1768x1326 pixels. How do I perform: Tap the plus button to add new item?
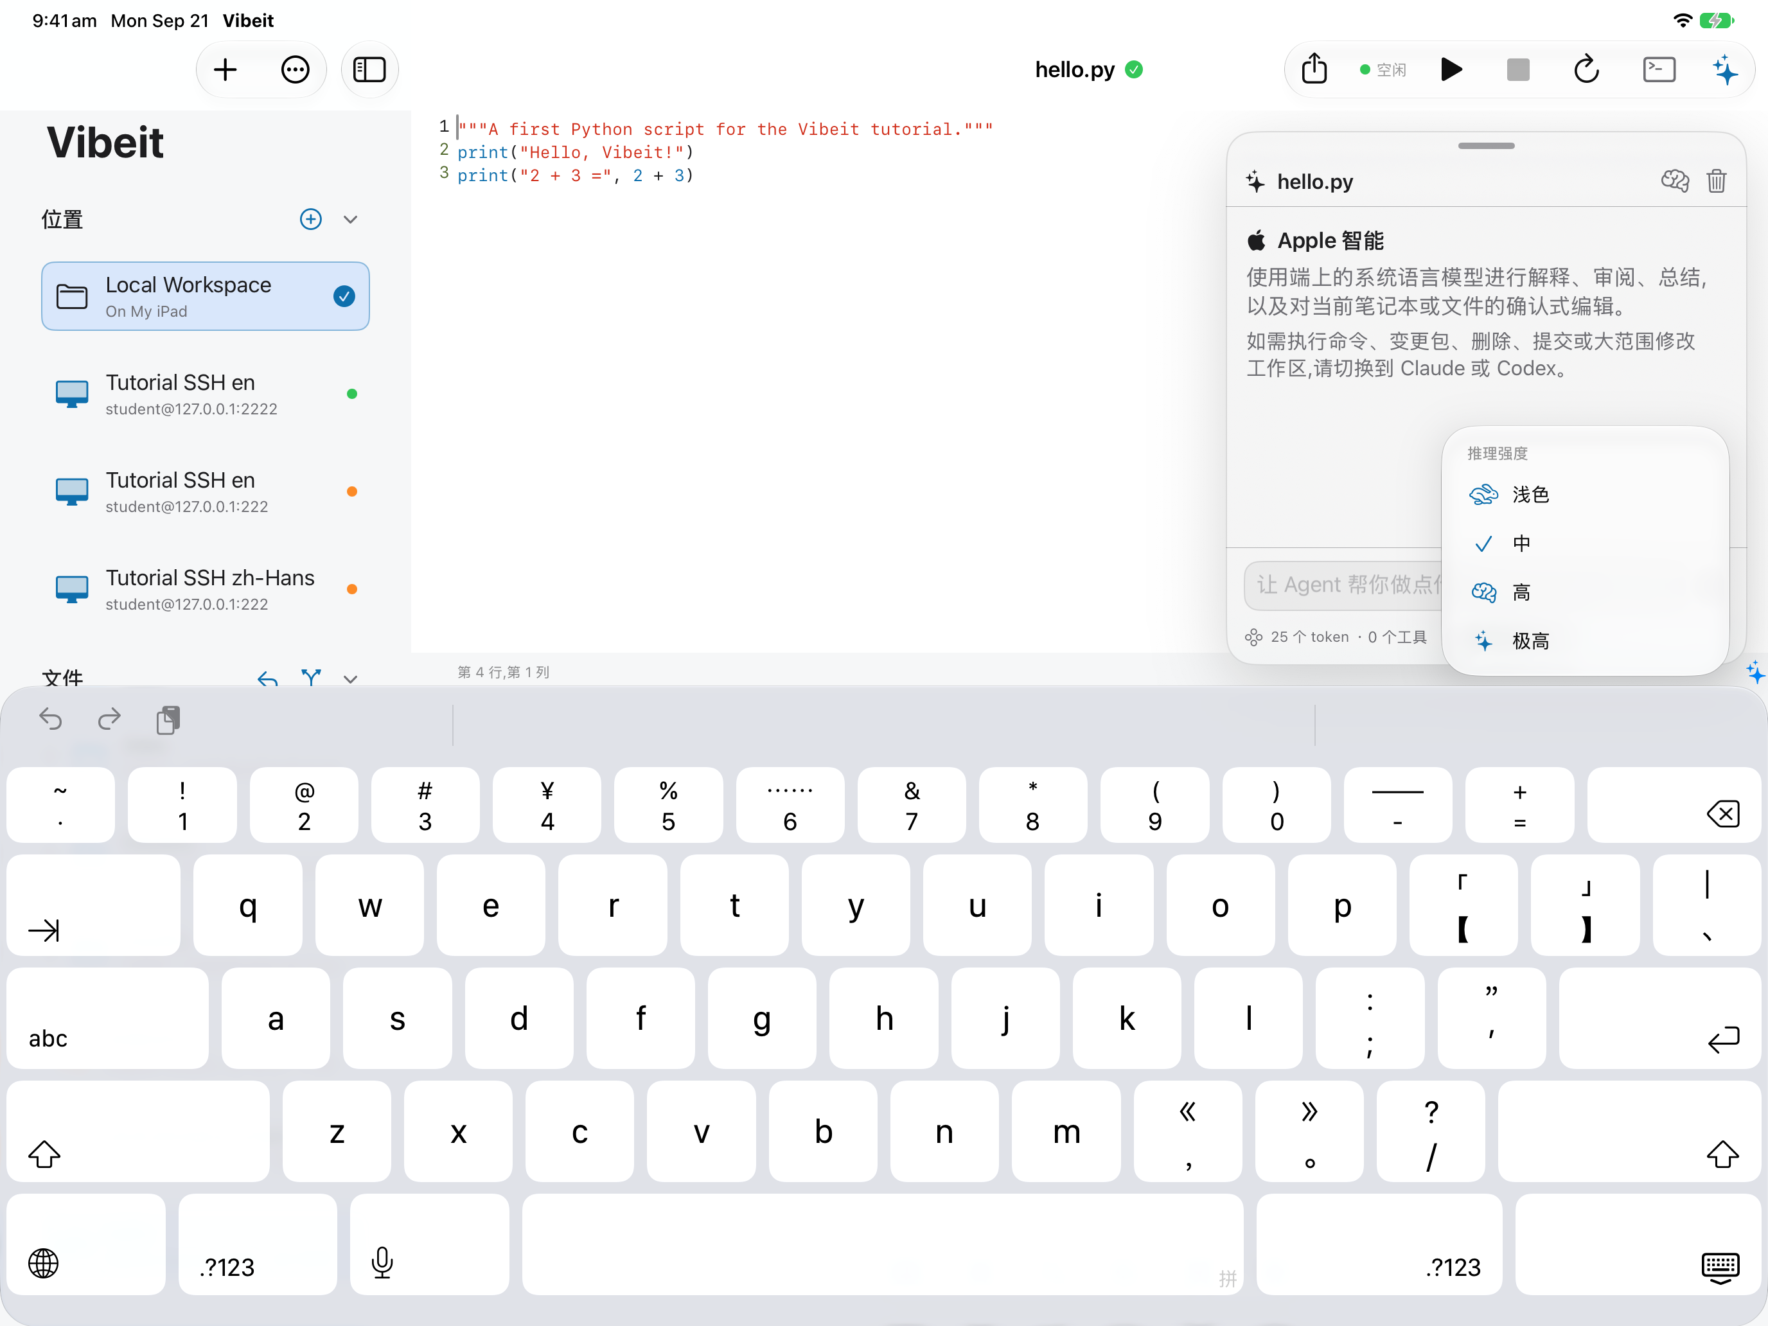(x=225, y=69)
